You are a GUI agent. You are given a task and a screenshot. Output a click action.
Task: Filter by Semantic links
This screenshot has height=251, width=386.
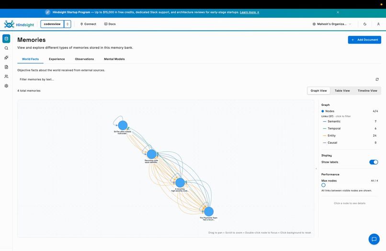pos(350,122)
